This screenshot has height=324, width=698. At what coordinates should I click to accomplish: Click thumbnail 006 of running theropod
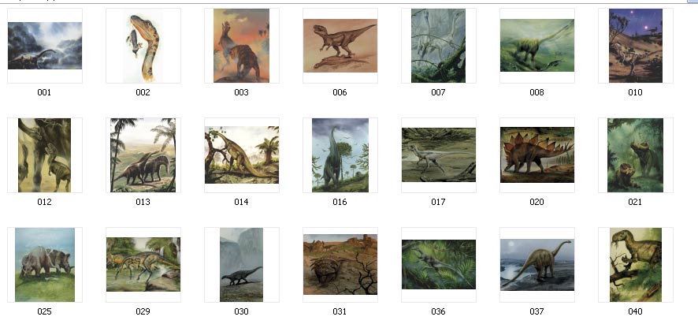coord(340,46)
